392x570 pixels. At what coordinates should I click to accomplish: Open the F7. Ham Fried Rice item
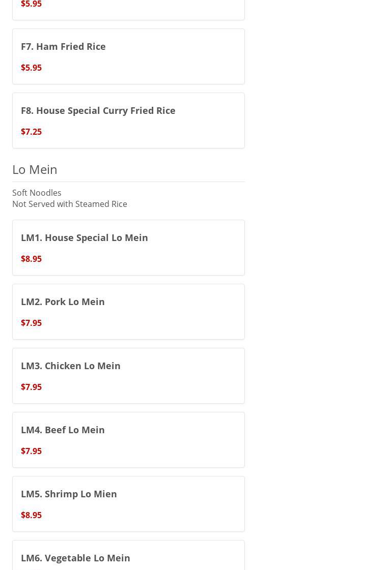63,46
